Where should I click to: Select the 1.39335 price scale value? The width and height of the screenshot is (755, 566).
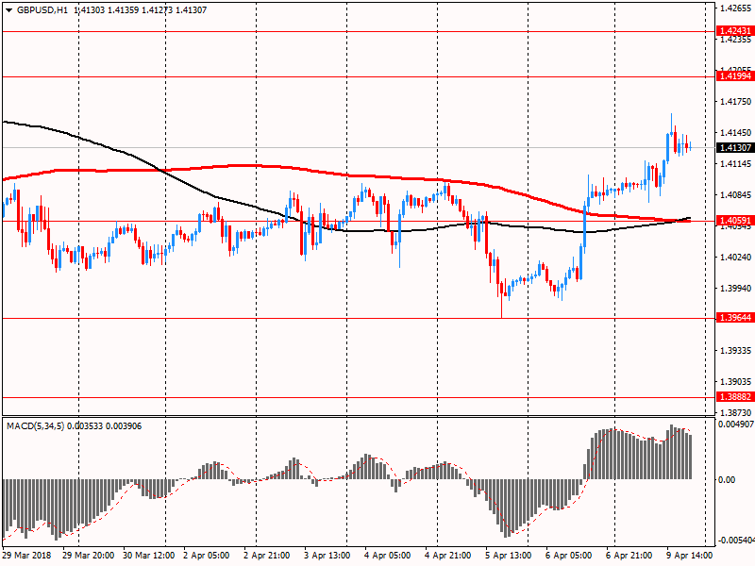coord(736,350)
